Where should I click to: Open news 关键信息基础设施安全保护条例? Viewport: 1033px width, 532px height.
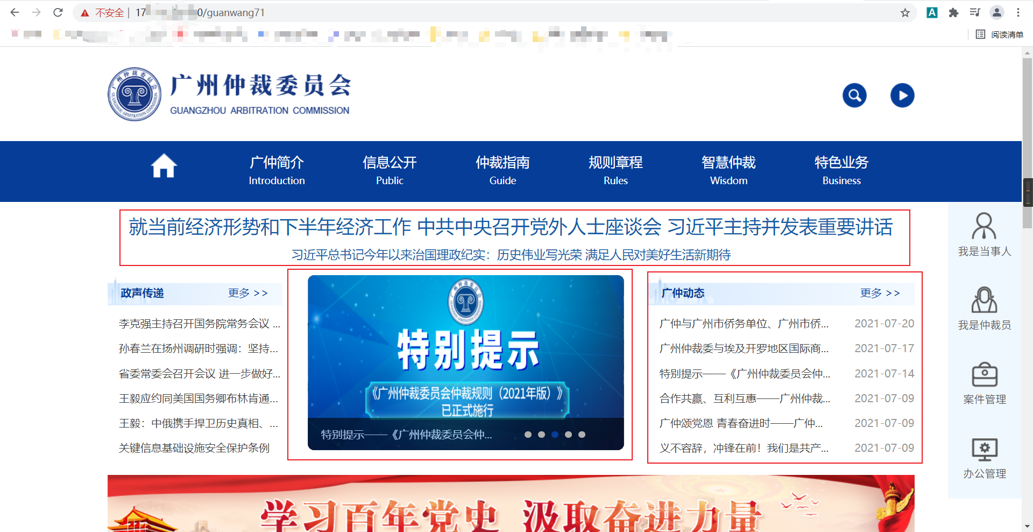[x=194, y=448]
